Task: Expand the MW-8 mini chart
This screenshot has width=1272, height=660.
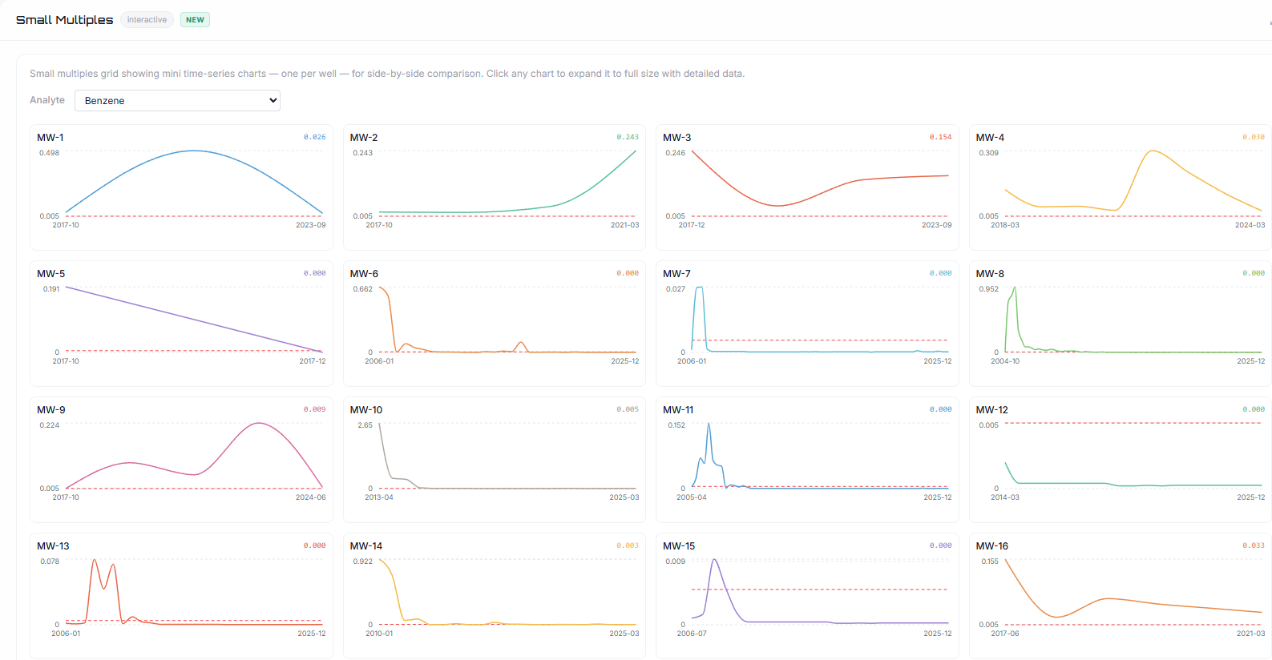Action: [1120, 323]
